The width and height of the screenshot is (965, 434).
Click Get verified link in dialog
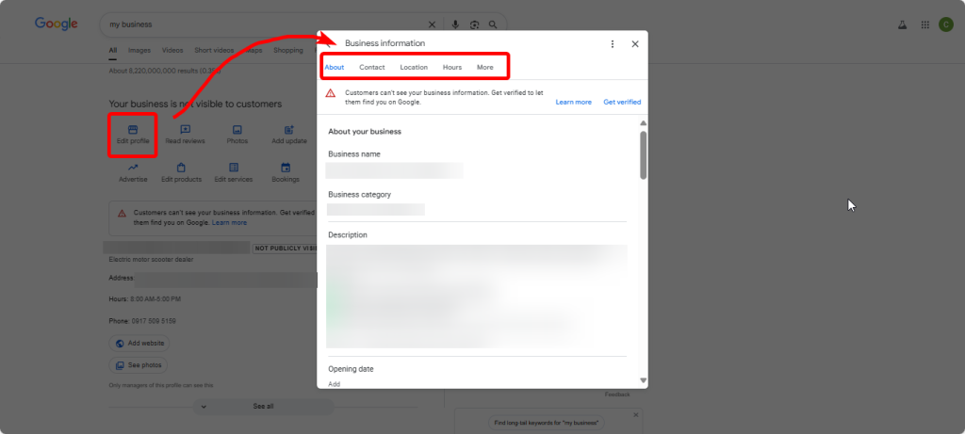point(622,102)
